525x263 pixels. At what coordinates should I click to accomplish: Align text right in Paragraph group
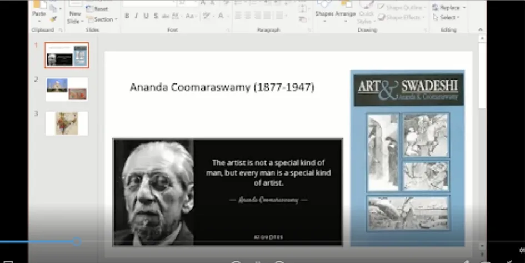257,16
